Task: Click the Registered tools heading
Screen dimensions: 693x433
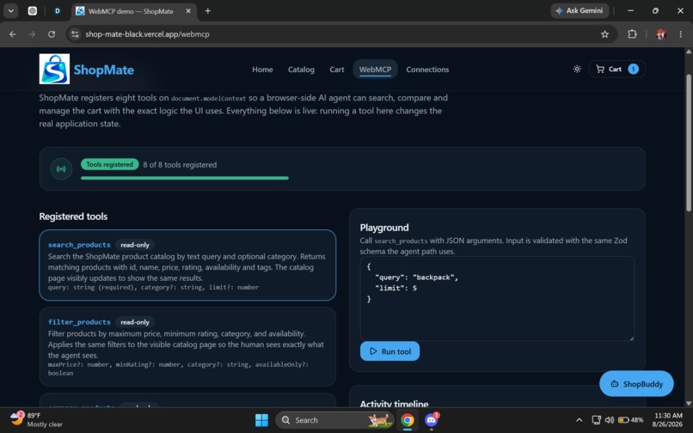Action: pos(73,216)
